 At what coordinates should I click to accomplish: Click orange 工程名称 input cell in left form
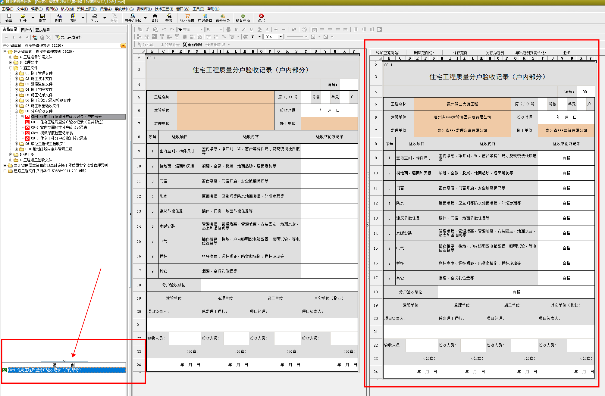click(x=225, y=97)
